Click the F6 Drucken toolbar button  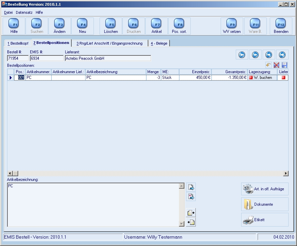point(134,26)
